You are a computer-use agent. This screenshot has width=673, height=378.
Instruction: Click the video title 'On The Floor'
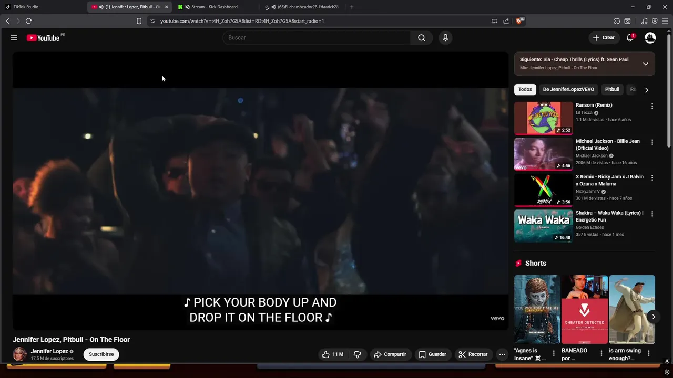click(x=71, y=340)
